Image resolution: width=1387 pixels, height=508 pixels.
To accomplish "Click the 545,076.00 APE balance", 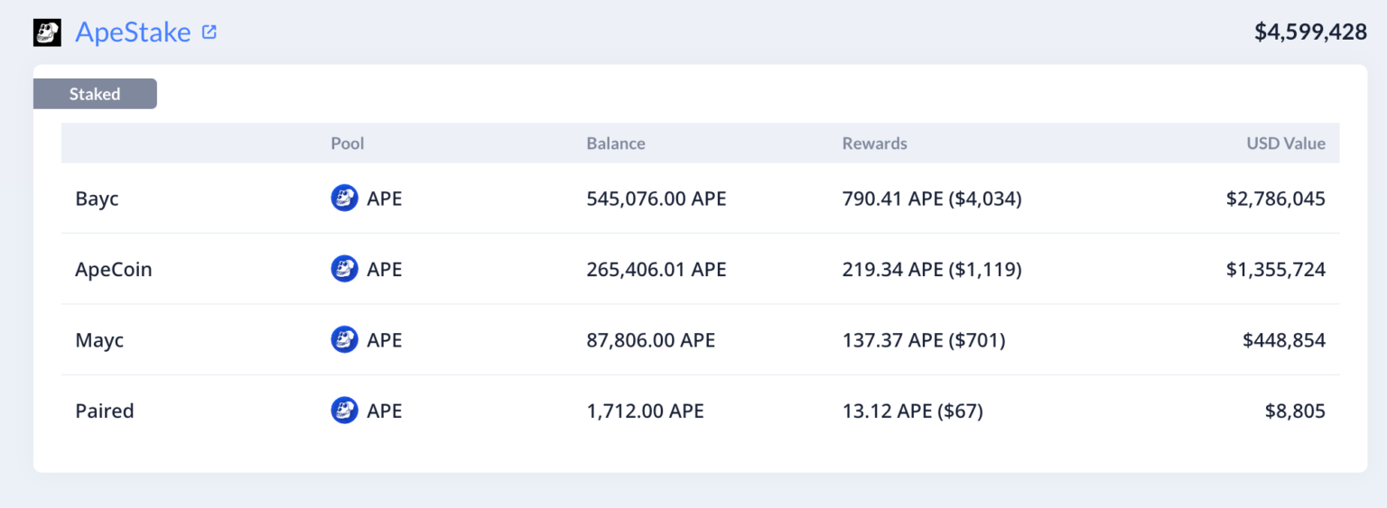I will [x=656, y=199].
